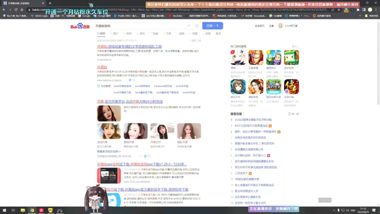Open YouTube bookmark in bookmarks bar
The image size is (380, 214).
pos(175,16)
